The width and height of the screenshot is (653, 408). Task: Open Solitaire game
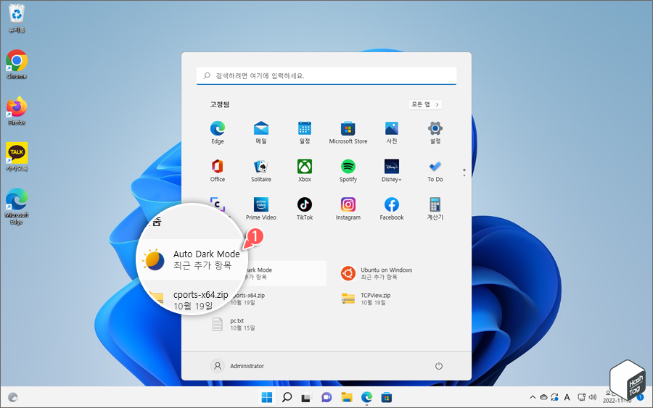261,170
